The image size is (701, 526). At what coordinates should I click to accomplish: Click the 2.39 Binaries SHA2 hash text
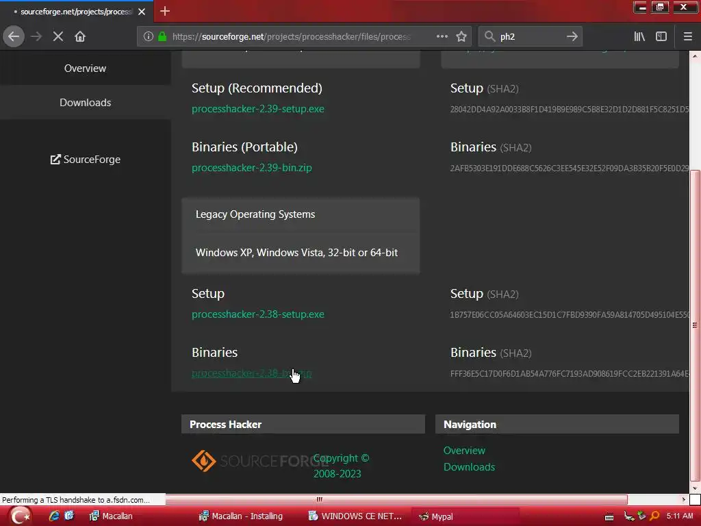[570, 168]
